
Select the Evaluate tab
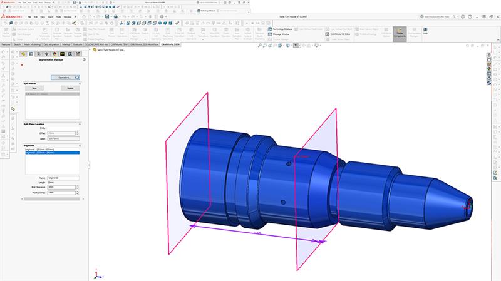coord(78,46)
